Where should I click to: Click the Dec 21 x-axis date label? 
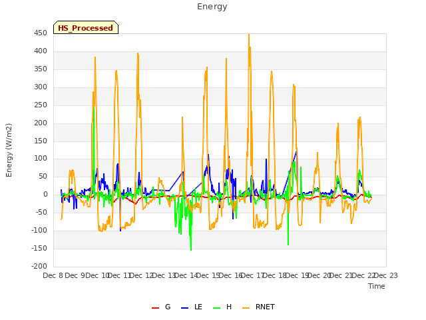pyautogui.click(x=341, y=275)
